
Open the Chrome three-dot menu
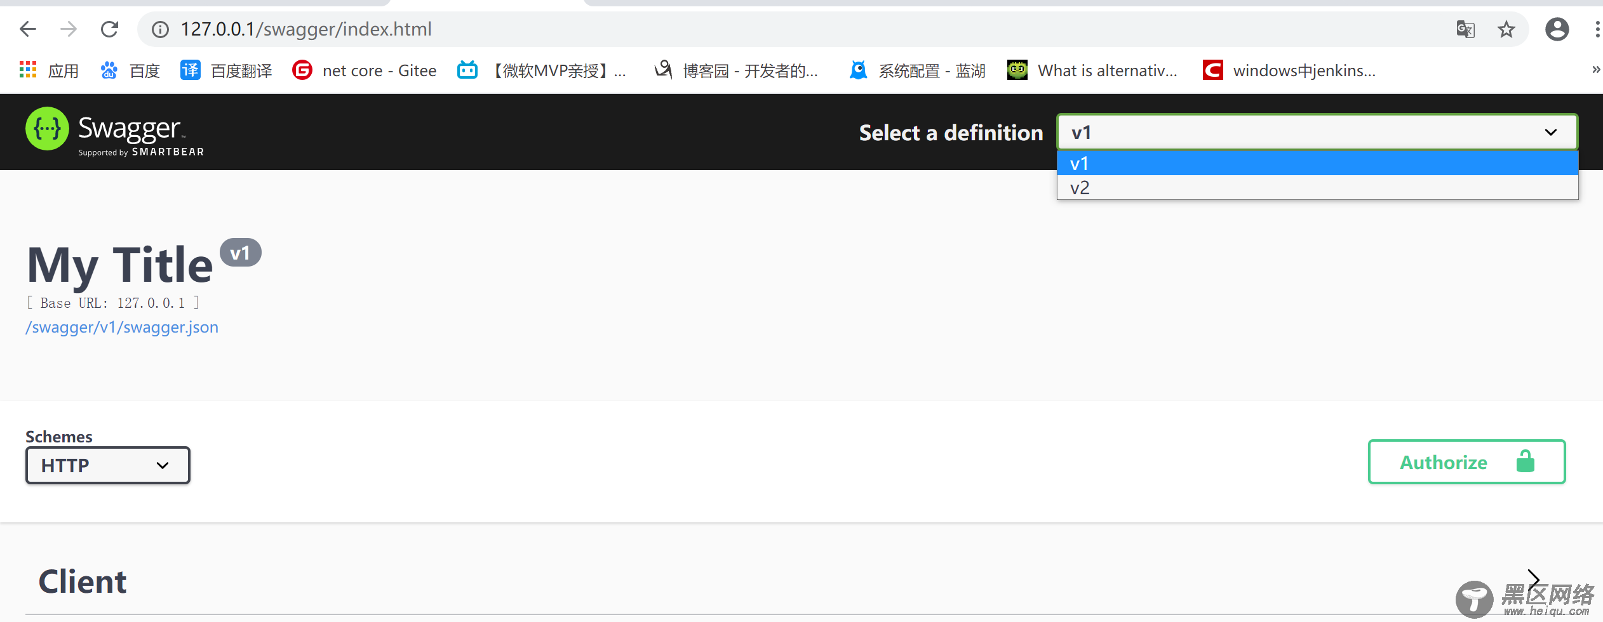1597,29
